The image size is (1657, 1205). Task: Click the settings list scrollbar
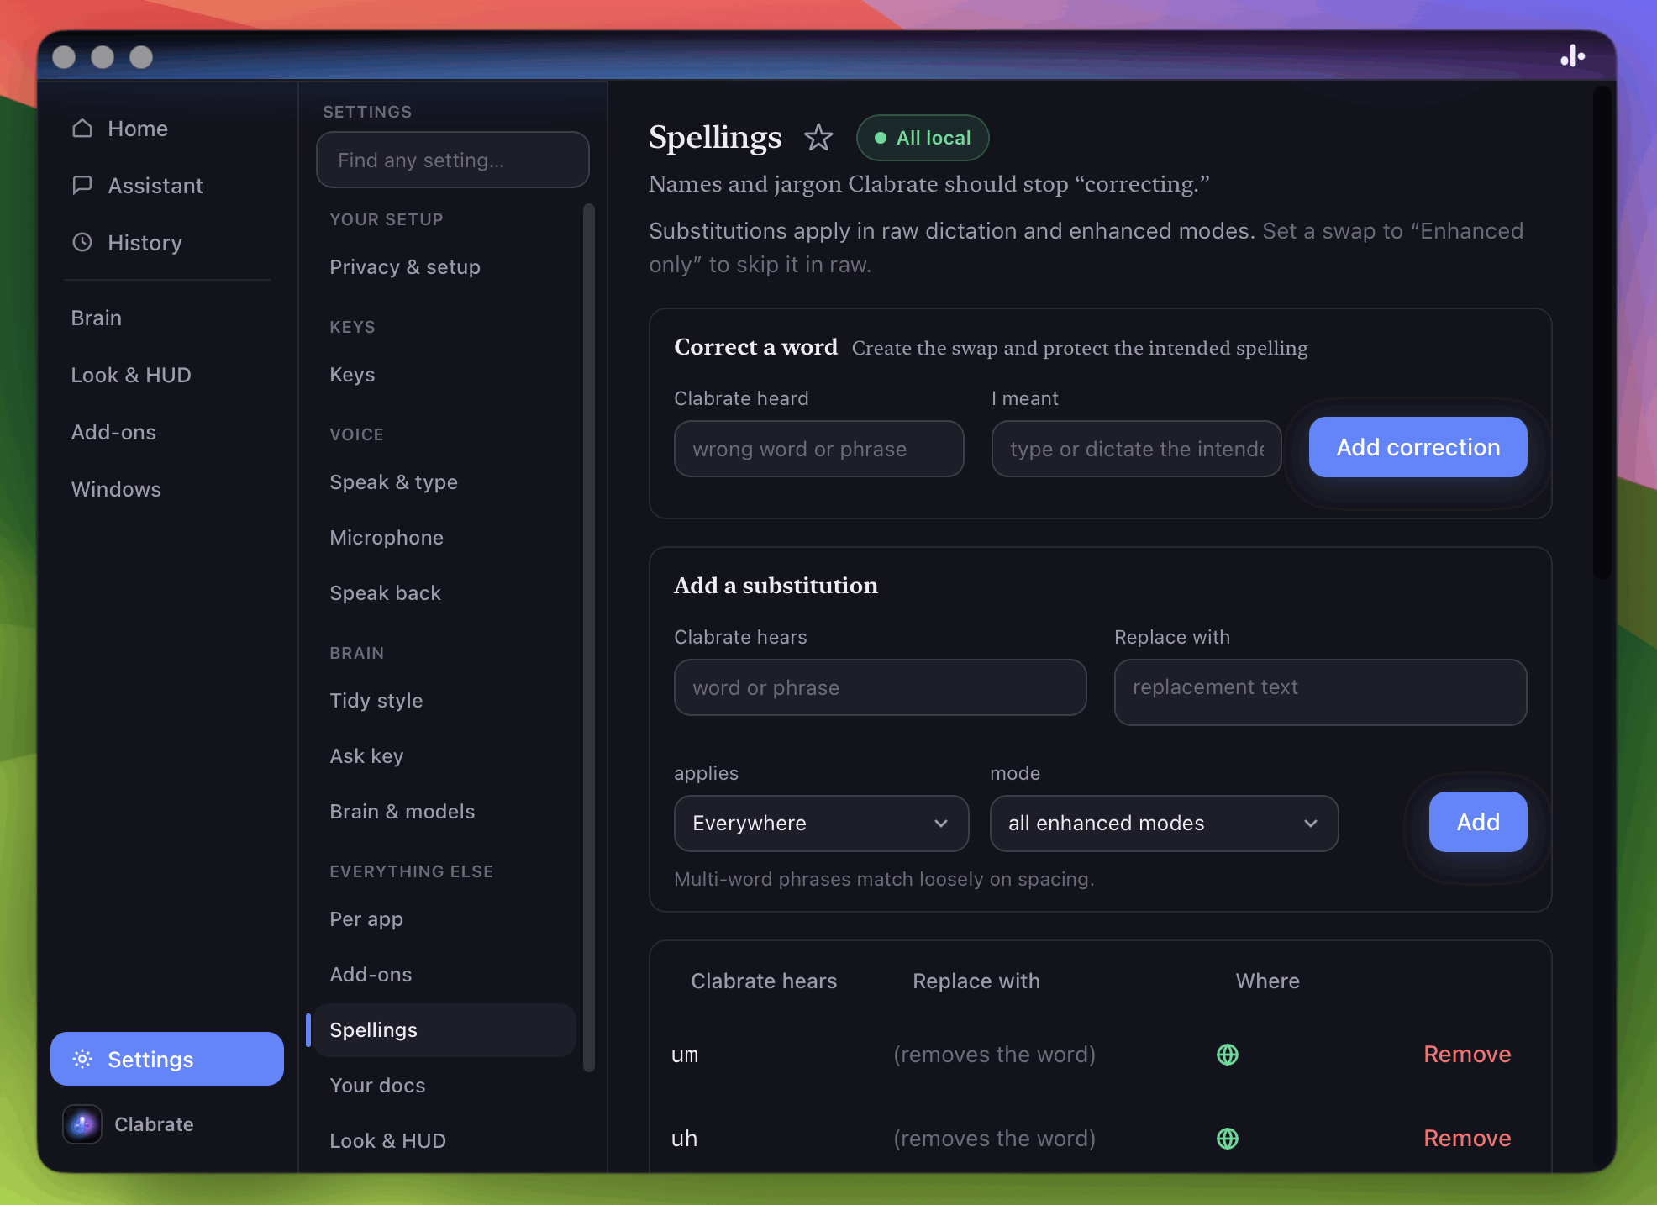(589, 637)
